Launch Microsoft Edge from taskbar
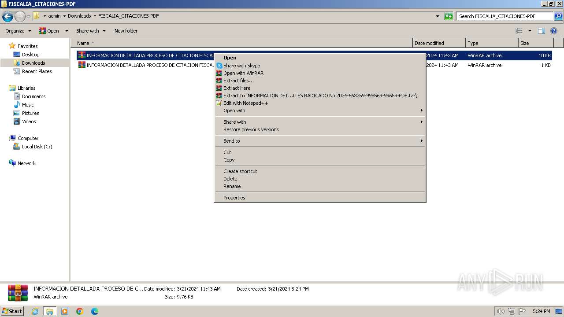Screen dimensions: 564x317 pyautogui.click(x=94, y=311)
